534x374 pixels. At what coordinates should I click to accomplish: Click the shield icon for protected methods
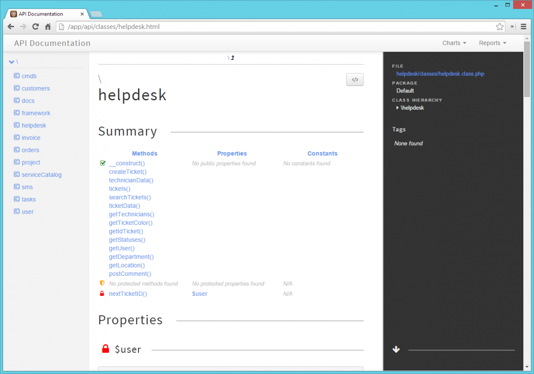[x=102, y=283]
